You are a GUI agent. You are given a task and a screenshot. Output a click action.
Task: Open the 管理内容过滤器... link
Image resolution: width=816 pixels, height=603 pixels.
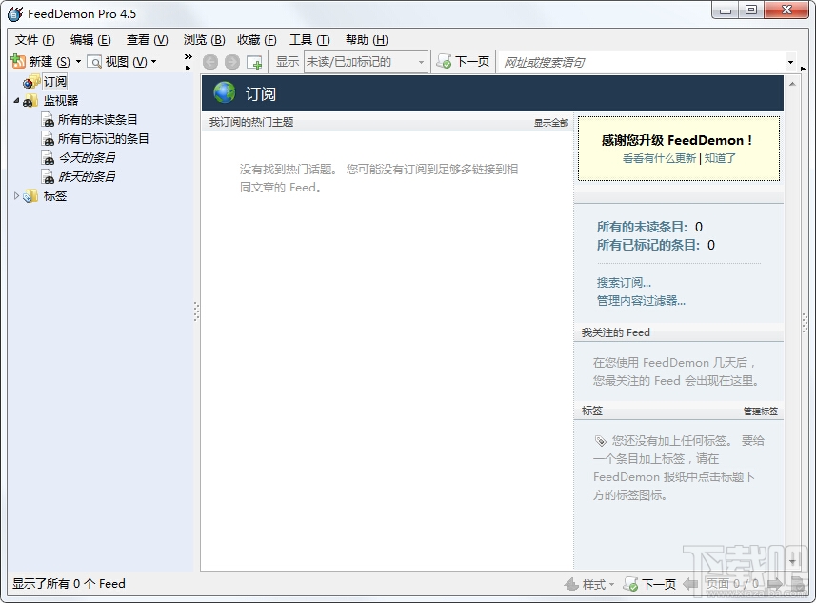click(x=641, y=301)
